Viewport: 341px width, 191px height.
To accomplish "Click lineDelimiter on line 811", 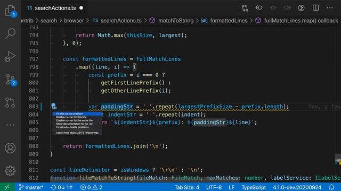I will coord(90,170).
